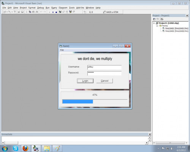Viewport: 190px width, 152px height.
Task: Open the Project Explorer toolbar icon
Action: coord(60,12)
